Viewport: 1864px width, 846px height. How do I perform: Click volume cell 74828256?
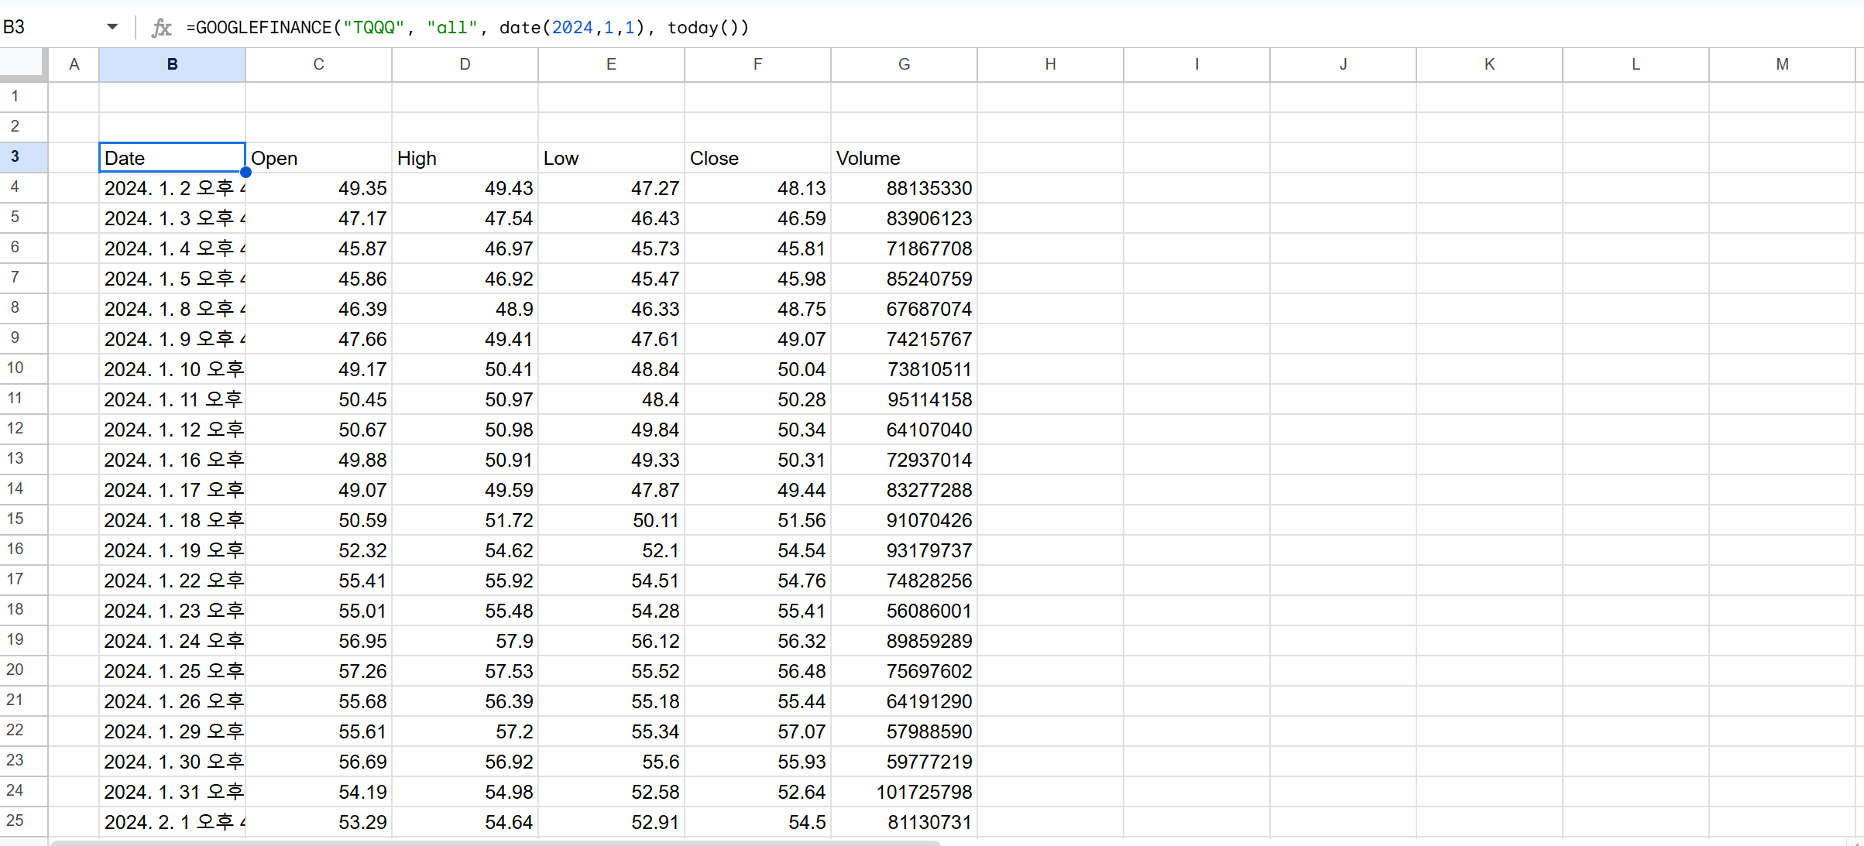click(x=904, y=581)
